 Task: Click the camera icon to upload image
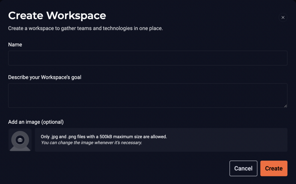(20, 140)
